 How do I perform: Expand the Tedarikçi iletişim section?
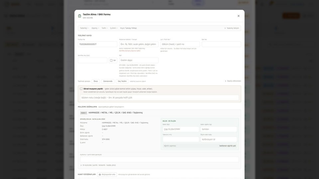pos(232,28)
